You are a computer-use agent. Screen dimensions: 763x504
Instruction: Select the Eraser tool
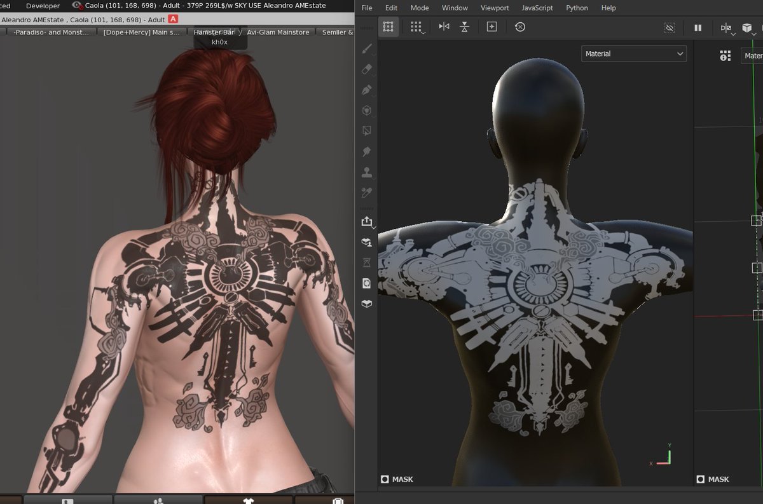[367, 69]
